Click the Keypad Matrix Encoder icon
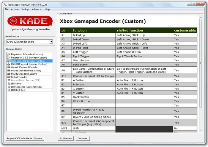Image resolution: width=208 pixels, height=147 pixels. click(9, 80)
